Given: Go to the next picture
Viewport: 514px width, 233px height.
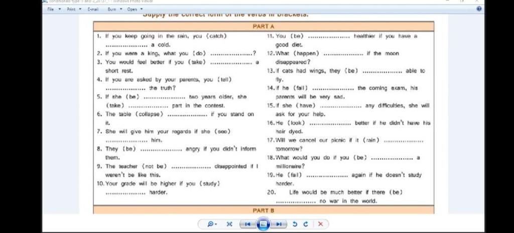Looking at the screenshot, I should (279, 224).
